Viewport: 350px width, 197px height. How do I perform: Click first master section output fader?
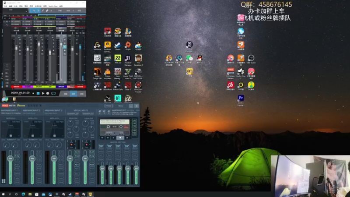102,168
